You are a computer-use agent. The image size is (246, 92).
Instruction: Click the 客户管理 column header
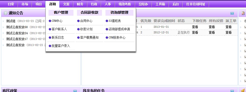coord(61,13)
